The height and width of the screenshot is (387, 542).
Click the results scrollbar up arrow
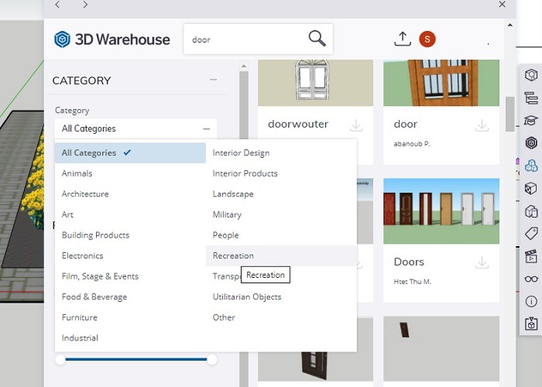tap(509, 25)
